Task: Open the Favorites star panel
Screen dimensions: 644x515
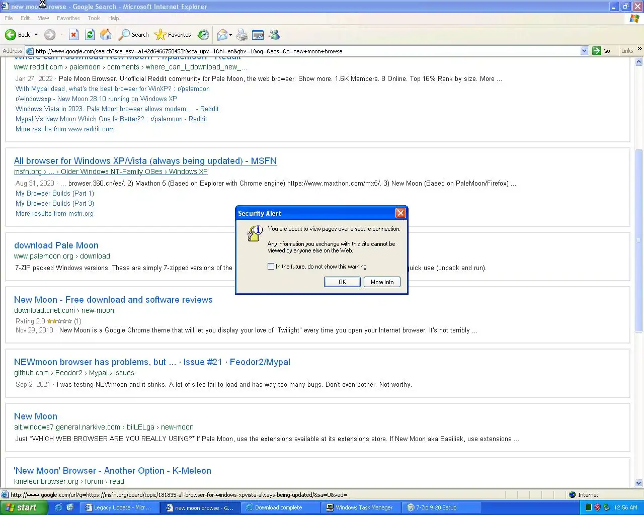Action: [x=173, y=35]
